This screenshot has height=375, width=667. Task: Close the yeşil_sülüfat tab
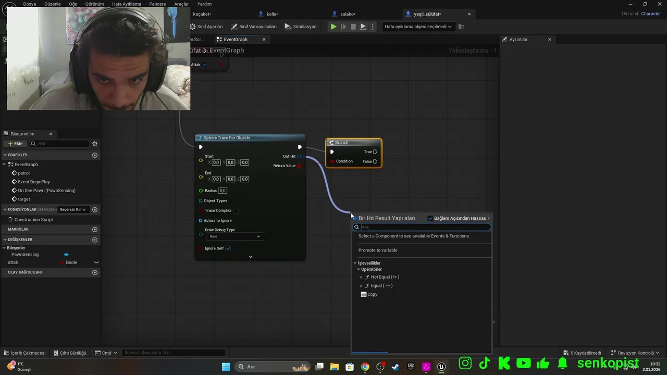[x=469, y=14]
